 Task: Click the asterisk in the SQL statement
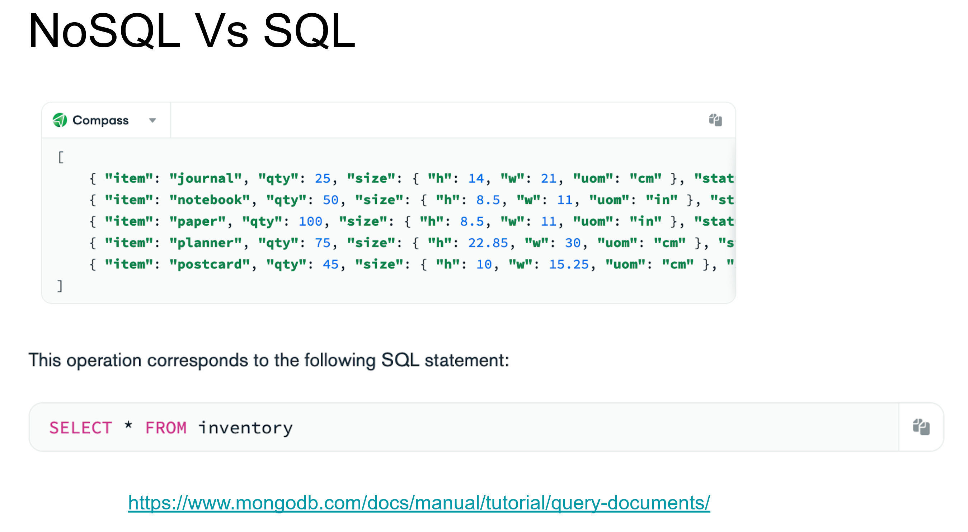(x=128, y=426)
